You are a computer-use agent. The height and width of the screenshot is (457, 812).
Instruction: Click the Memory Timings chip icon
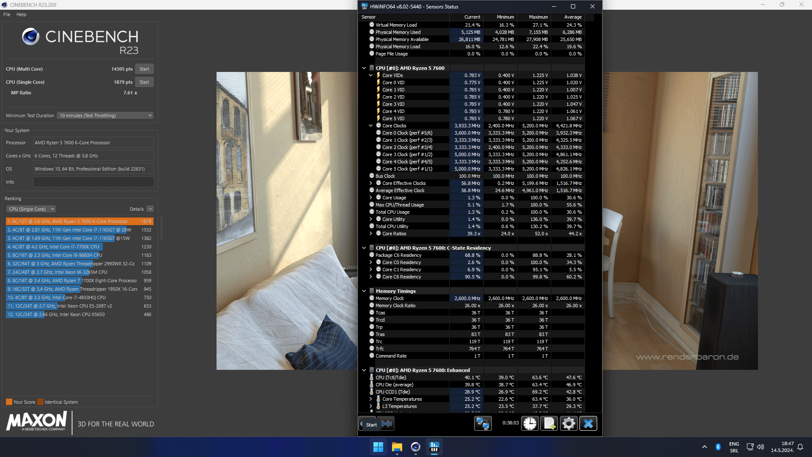[372, 291]
